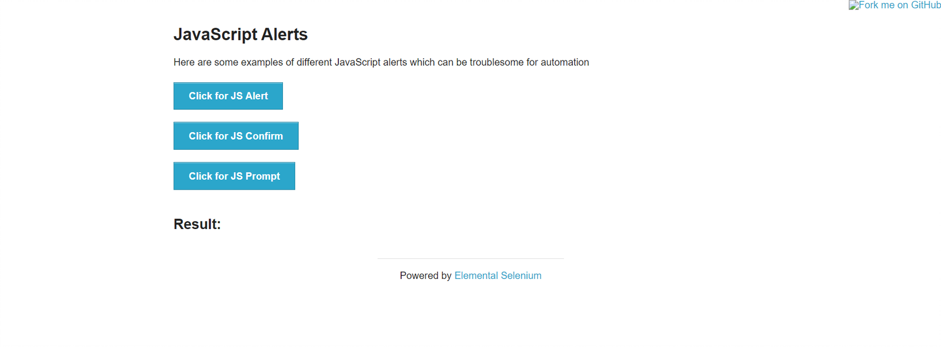Click the word 'Selenium' in the footer link
Screen dimensions: 941x347
click(521, 275)
